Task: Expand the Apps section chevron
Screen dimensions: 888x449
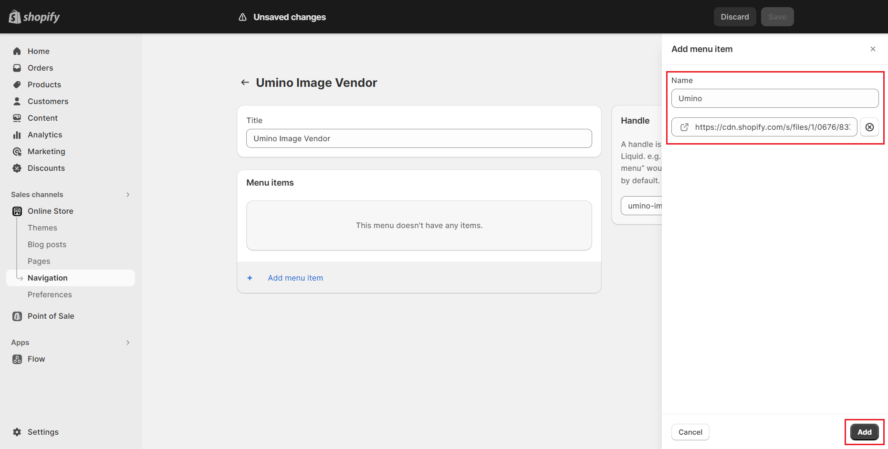Action: coord(128,343)
